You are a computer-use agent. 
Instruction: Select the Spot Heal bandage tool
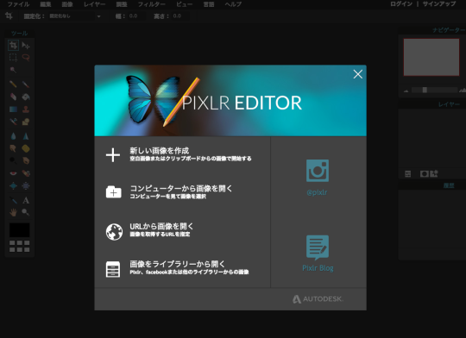point(26,172)
